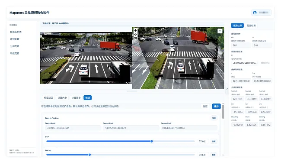Click the Mapmost 三维视频融合软件 title
281x162 pixels.
(x=29, y=13)
